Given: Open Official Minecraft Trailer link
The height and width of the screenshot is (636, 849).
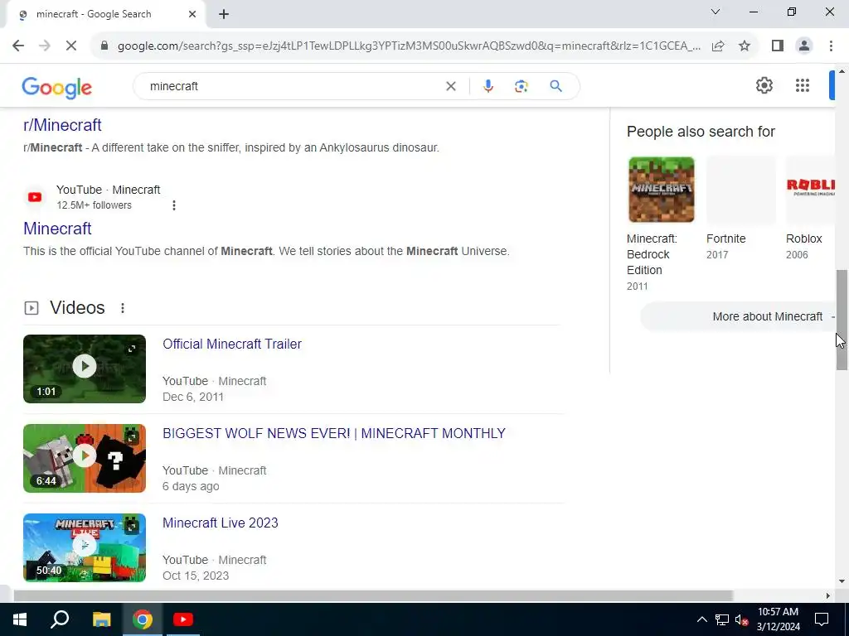Looking at the screenshot, I should pos(232,344).
